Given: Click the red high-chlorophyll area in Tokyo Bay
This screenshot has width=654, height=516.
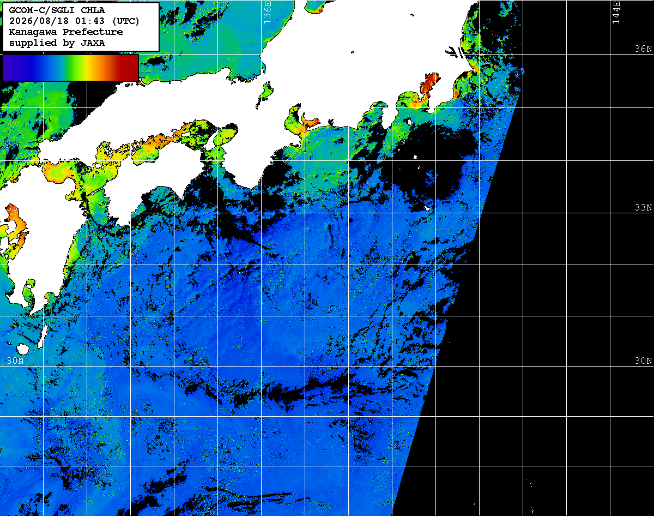Looking at the screenshot, I should coord(429,85).
